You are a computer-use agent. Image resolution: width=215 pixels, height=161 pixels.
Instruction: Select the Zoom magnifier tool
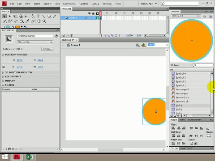44,21
